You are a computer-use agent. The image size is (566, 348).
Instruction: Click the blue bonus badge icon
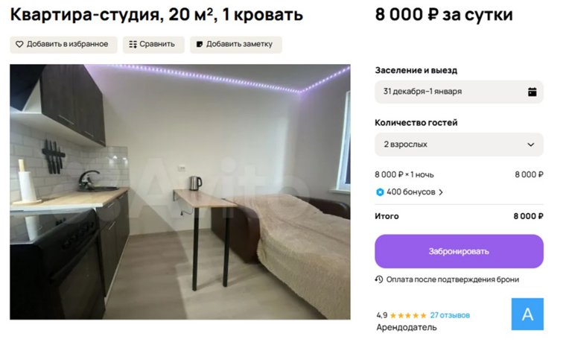380,192
